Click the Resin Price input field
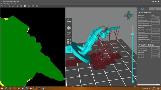Image resolution: width=161 pixels, height=90 pixels. [156, 18]
